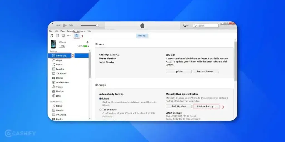Image resolution: width=285 pixels, height=142 pixels.
Task: Click the Back Up Now button
Action: pyautogui.click(x=179, y=106)
